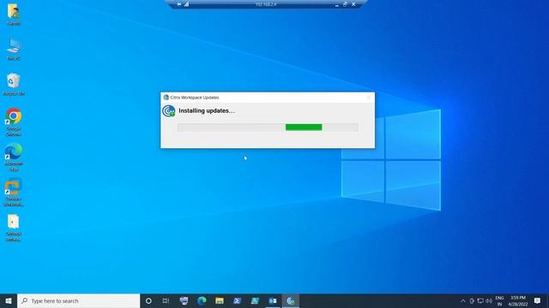The height and width of the screenshot is (308, 549).
Task: Click the volume tray icon
Action: (x=489, y=300)
